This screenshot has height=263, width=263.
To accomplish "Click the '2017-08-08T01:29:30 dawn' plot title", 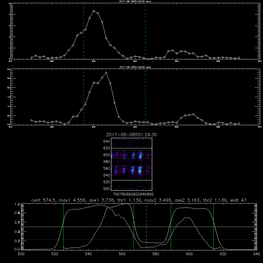I will point(135,1).
